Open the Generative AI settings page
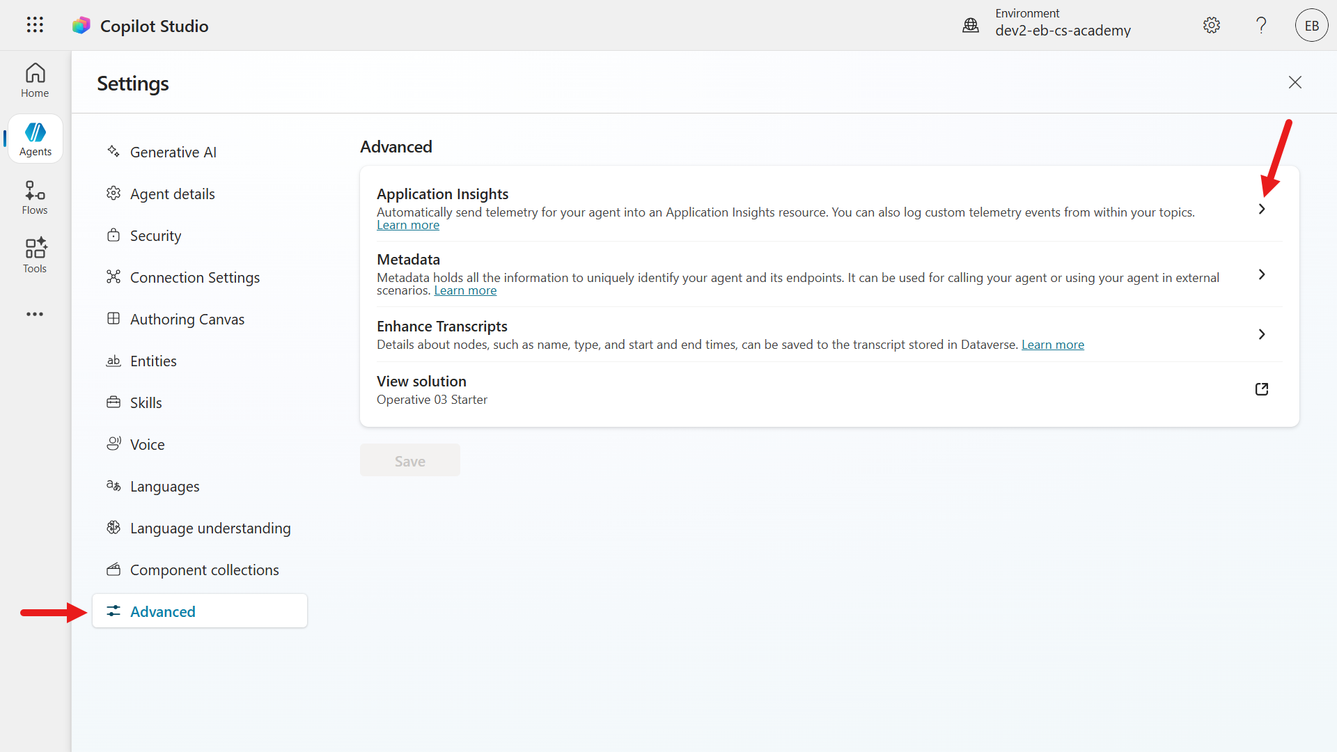 (x=173, y=152)
